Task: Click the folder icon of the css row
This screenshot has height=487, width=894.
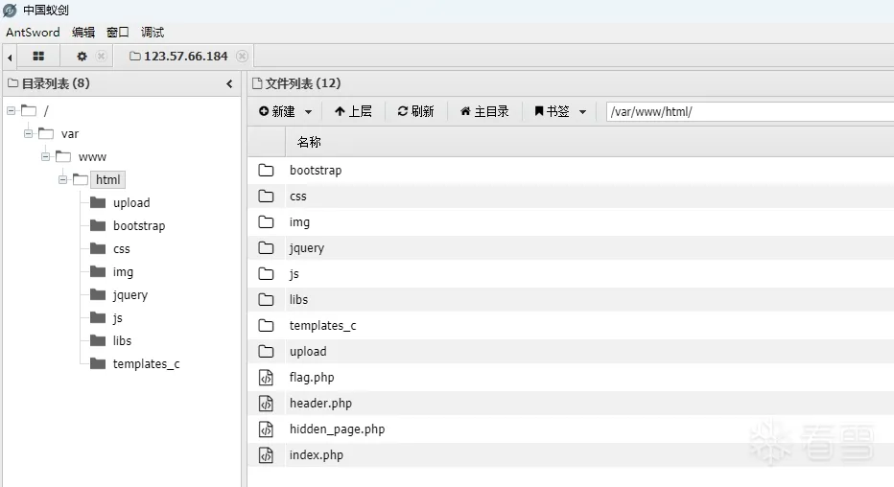Action: click(x=266, y=196)
